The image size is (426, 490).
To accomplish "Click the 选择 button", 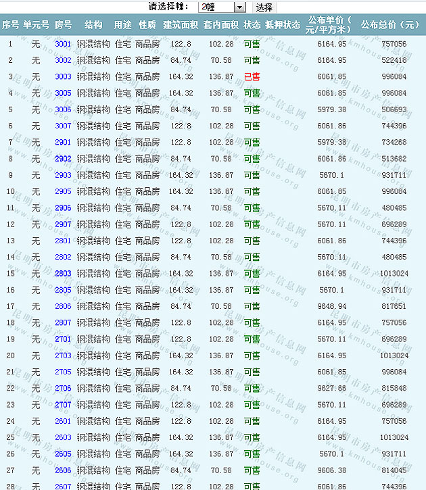I will [264, 7].
